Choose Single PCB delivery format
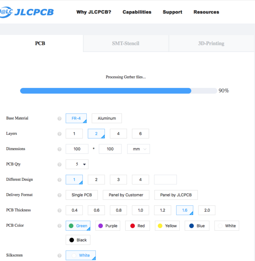 [82, 195]
